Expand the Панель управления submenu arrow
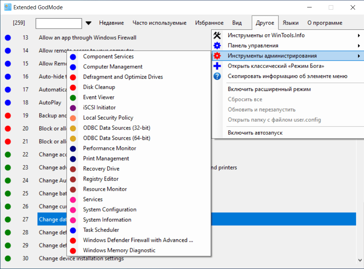Screen dimensions: 364x269 [x=359, y=46]
